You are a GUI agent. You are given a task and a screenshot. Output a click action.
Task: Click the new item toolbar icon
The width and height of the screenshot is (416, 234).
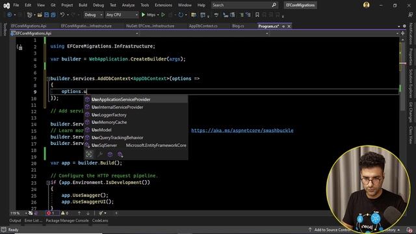coord(29,15)
